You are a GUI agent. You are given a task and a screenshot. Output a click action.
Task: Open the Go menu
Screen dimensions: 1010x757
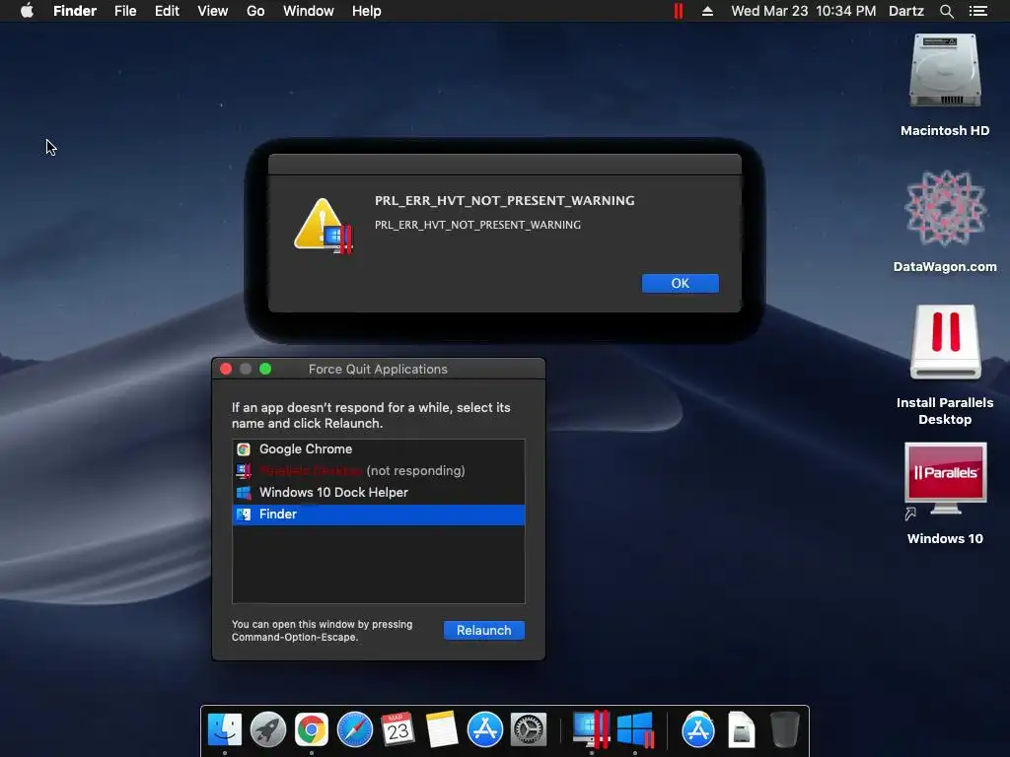[255, 11]
